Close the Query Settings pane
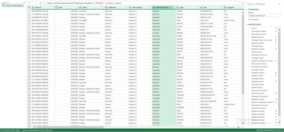 coord(279,4)
